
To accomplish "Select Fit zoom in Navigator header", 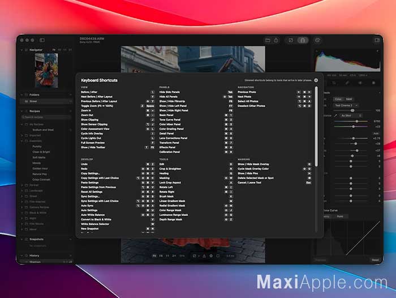I will (54, 50).
